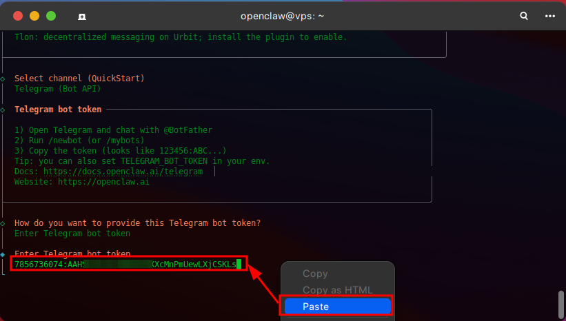566x321 pixels.
Task: Open the terminal search icon
Action: (524, 16)
